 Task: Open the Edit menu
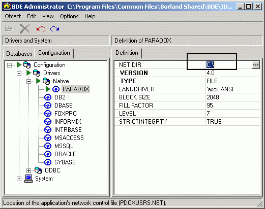[32, 16]
